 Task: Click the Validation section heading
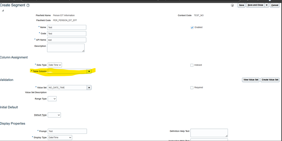click(7, 80)
